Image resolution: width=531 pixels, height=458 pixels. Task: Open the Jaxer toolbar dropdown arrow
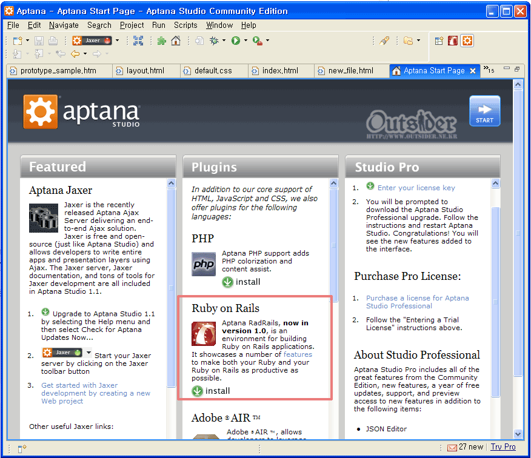tap(118, 41)
